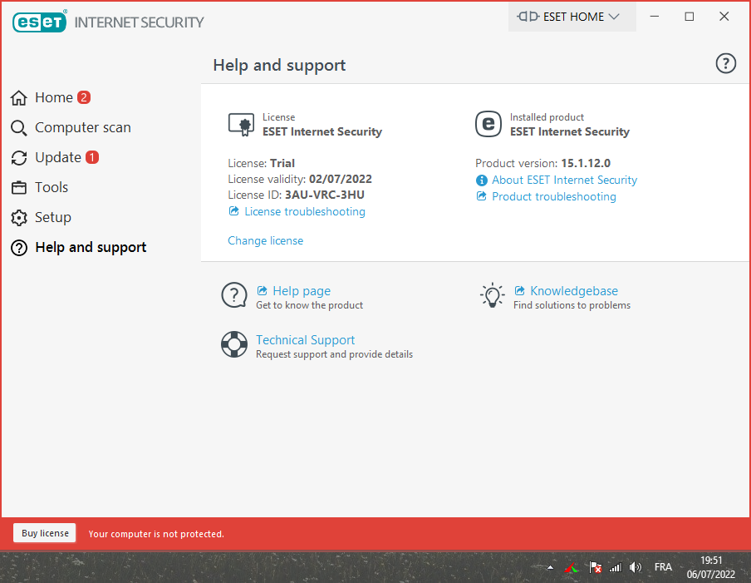Open the Knowledgebase link

[x=574, y=291]
